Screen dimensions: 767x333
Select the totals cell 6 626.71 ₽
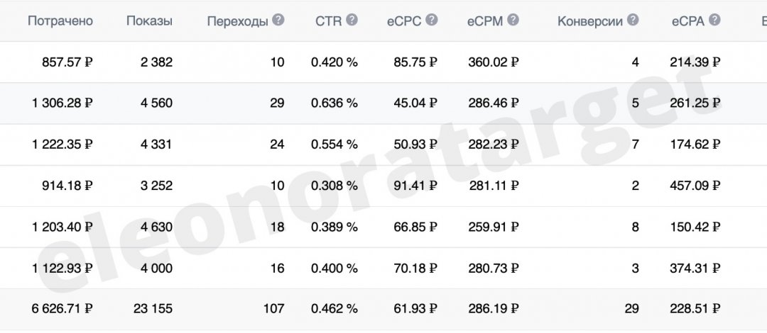(x=62, y=309)
